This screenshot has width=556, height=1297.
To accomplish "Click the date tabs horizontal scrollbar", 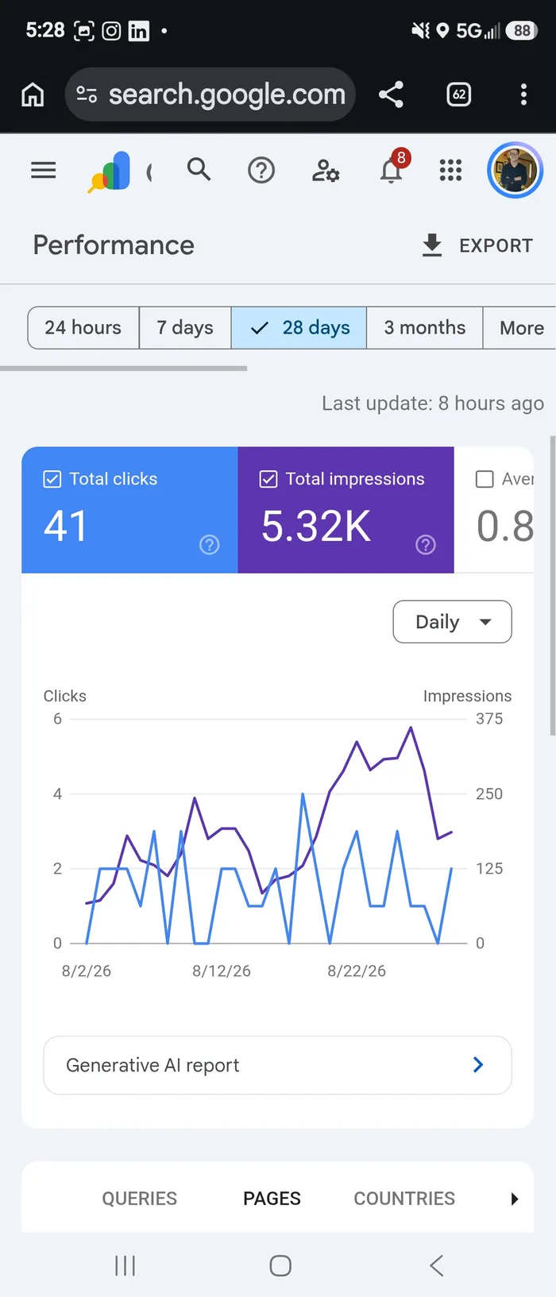I will [x=123, y=369].
